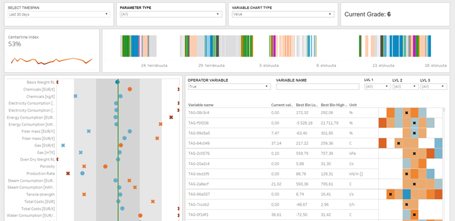The height and width of the screenshot is (221, 455).
Task: Open the LVL 2 filter dropdown
Action: (x=405, y=86)
